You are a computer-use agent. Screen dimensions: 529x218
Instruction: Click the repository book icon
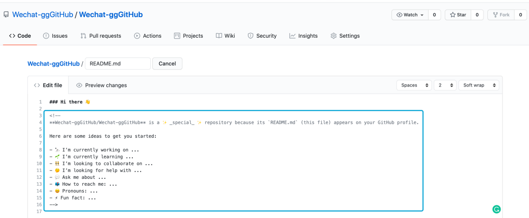[x=6, y=15]
